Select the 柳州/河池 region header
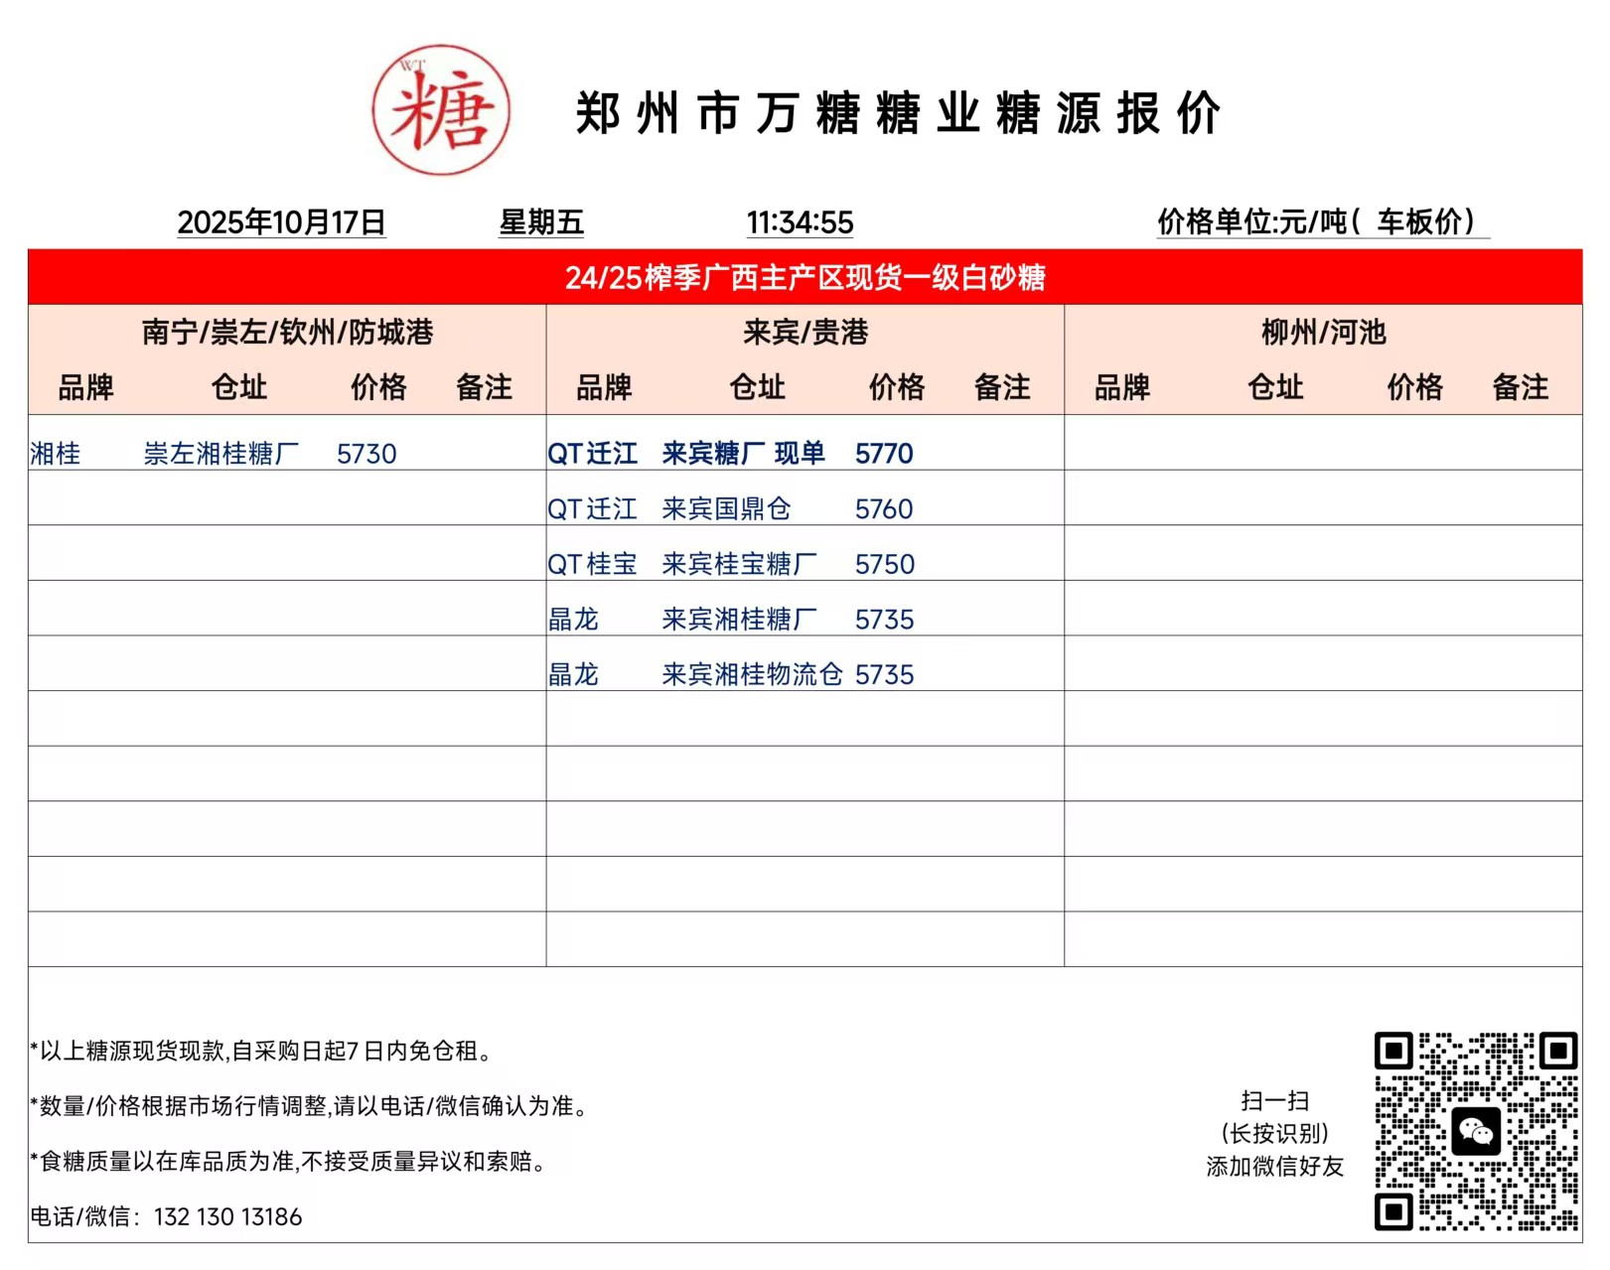Image resolution: width=1610 pixels, height=1270 pixels. [x=1323, y=332]
